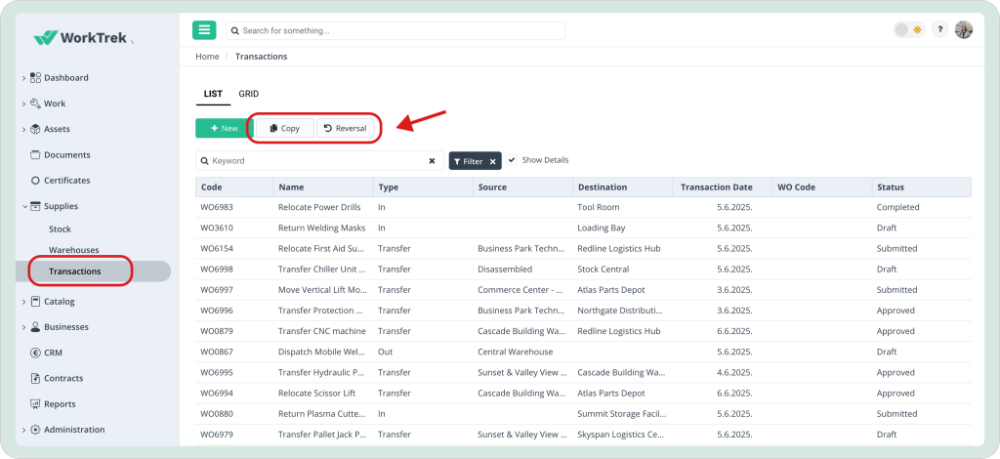Toggle the dark/light theme switch
The image size is (1000, 459).
[x=908, y=30]
